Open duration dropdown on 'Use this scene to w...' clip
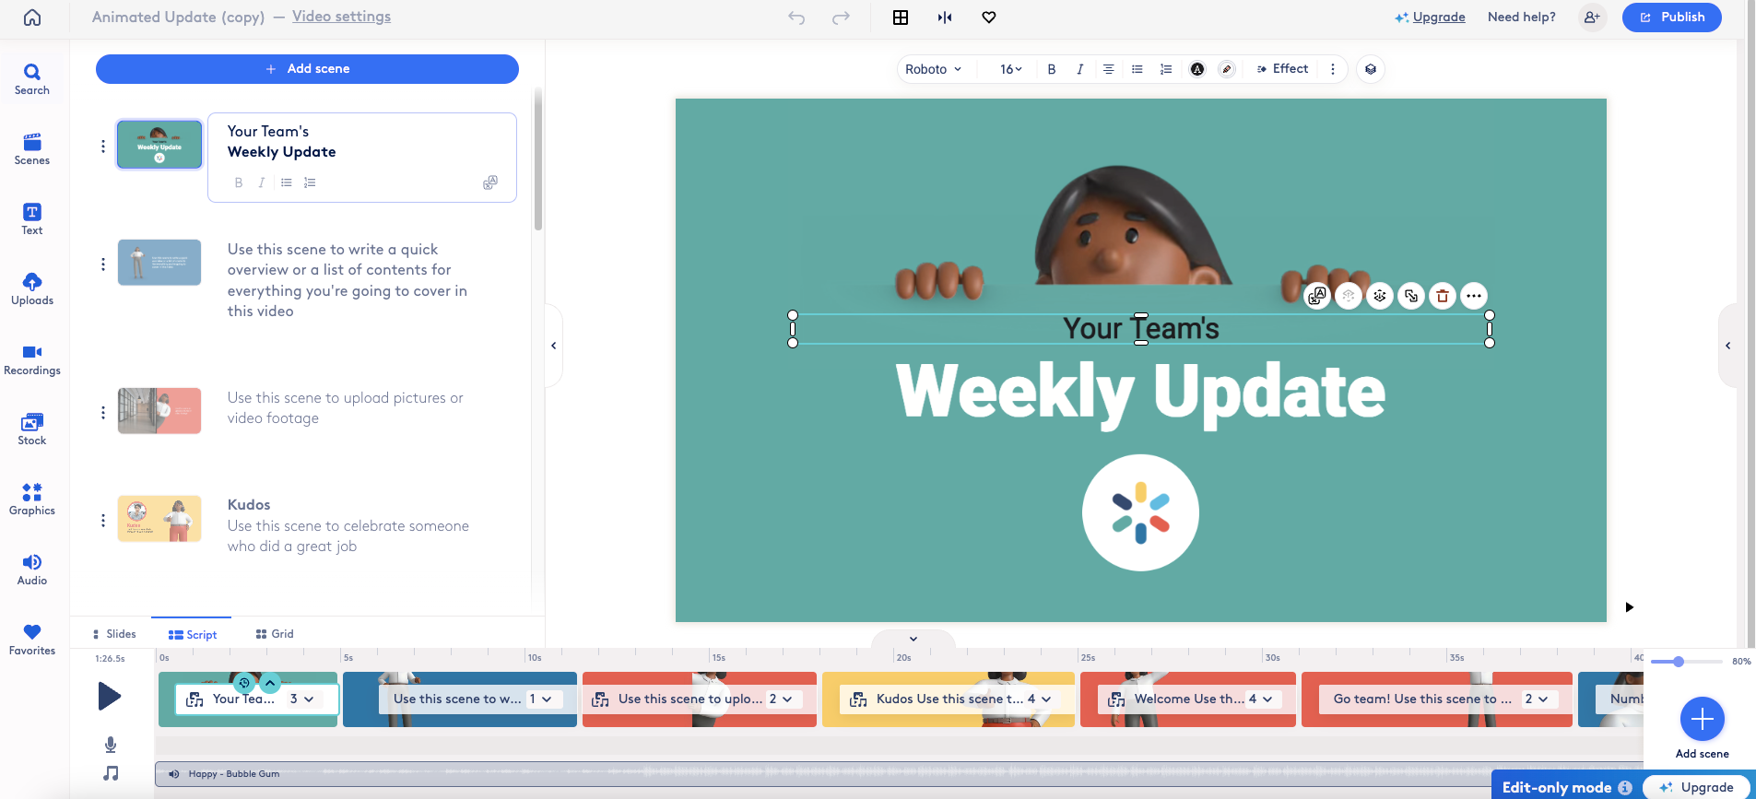Image resolution: width=1756 pixels, height=799 pixels. [x=540, y=699]
